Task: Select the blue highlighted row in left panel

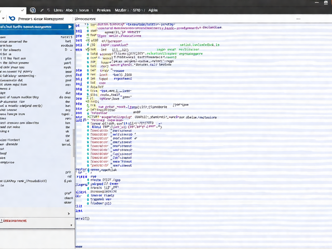Action: tap(37, 26)
